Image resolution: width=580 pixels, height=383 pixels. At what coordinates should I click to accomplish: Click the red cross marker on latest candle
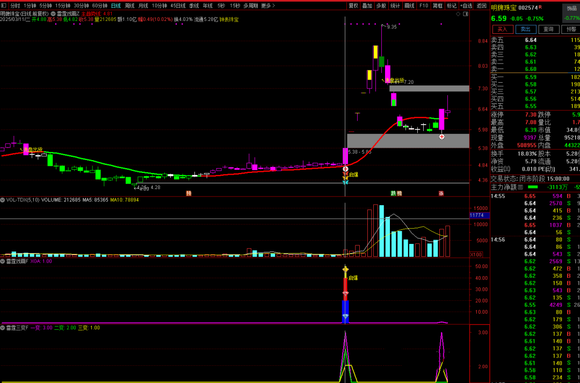pos(442,136)
